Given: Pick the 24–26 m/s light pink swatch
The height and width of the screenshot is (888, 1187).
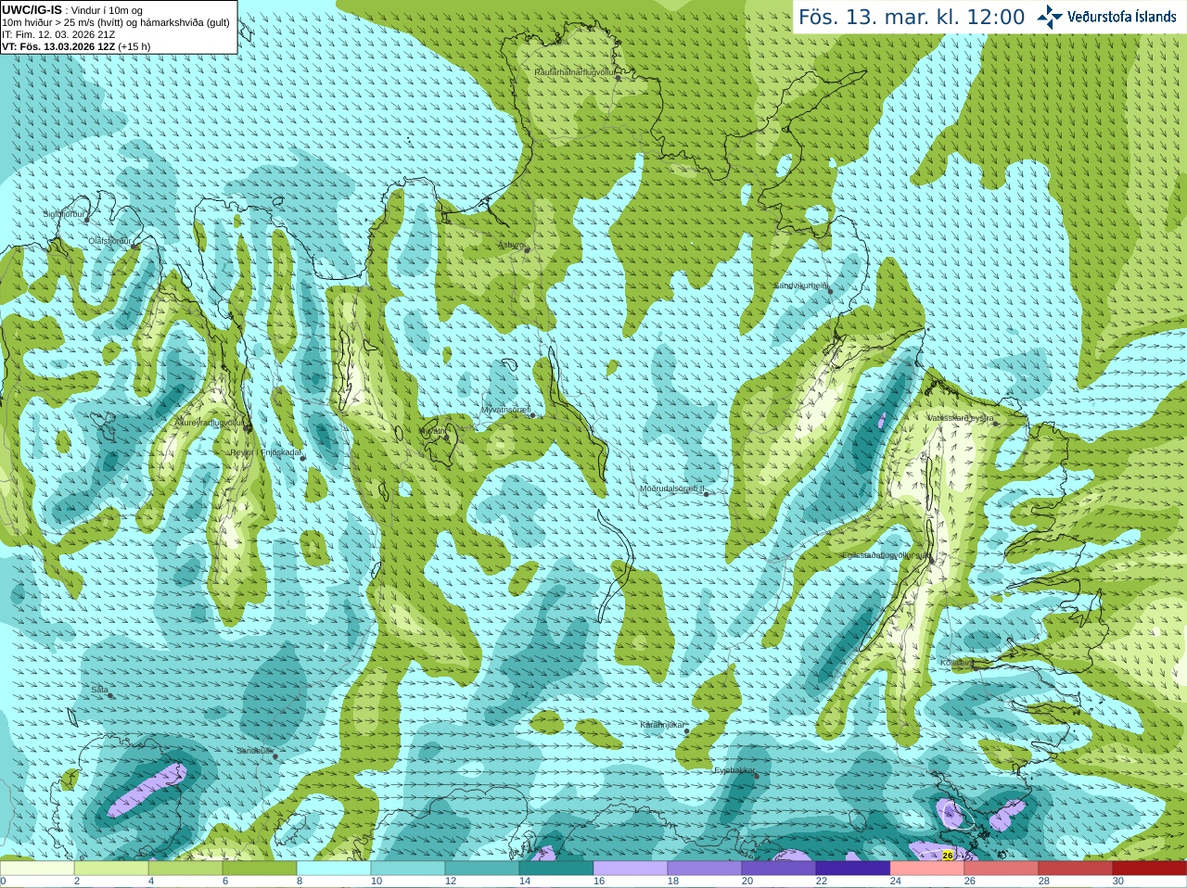Looking at the screenshot, I should pos(927,869).
